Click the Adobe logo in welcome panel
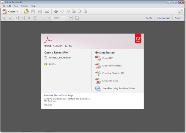 coord(138,38)
